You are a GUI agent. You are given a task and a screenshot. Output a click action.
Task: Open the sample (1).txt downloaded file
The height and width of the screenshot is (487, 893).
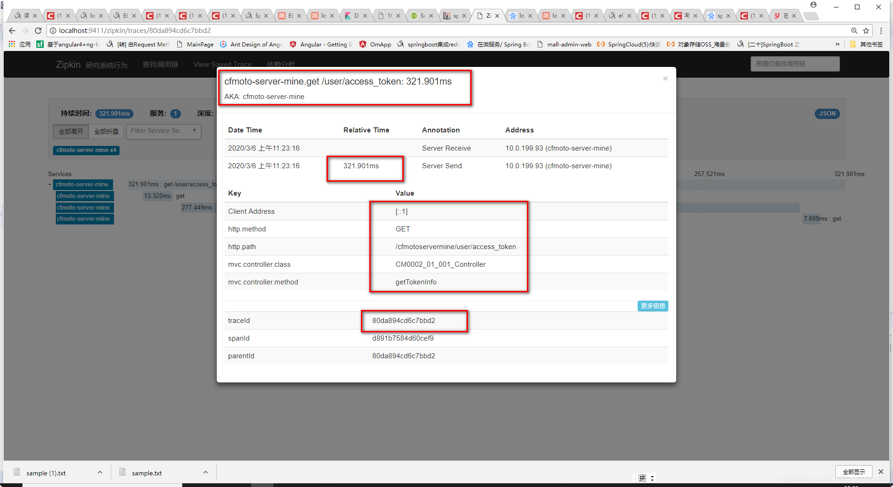click(46, 473)
